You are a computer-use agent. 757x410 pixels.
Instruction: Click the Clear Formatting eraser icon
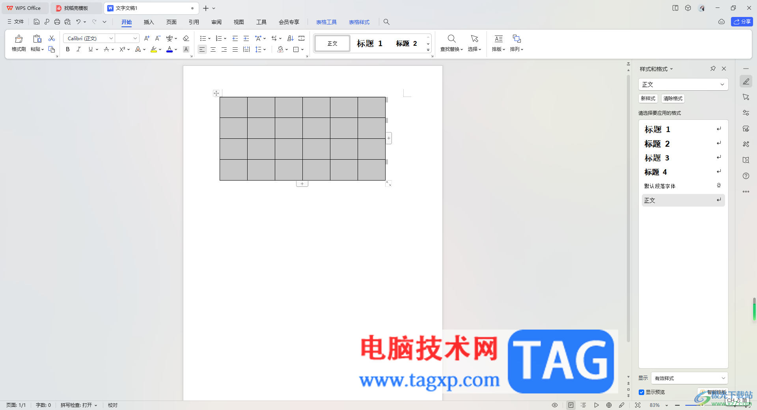[x=186, y=38]
